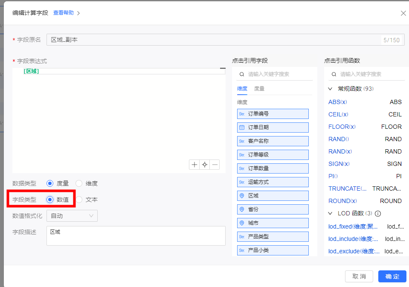Click the 确定 button to confirm

coord(392,276)
